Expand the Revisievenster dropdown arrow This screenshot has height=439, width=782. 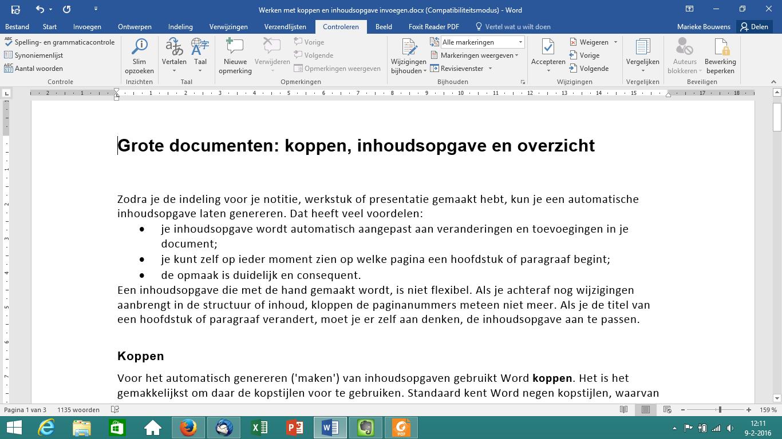click(490, 69)
